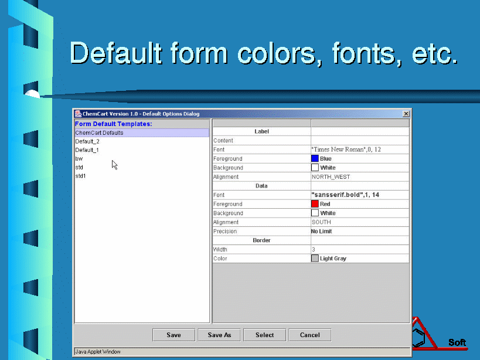480x360 pixels.
Task: Cancel the dialog
Action: coord(310,335)
